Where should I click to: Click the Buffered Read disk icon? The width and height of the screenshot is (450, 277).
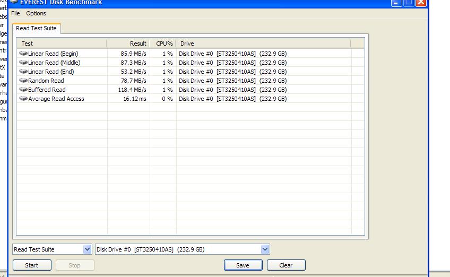point(23,90)
